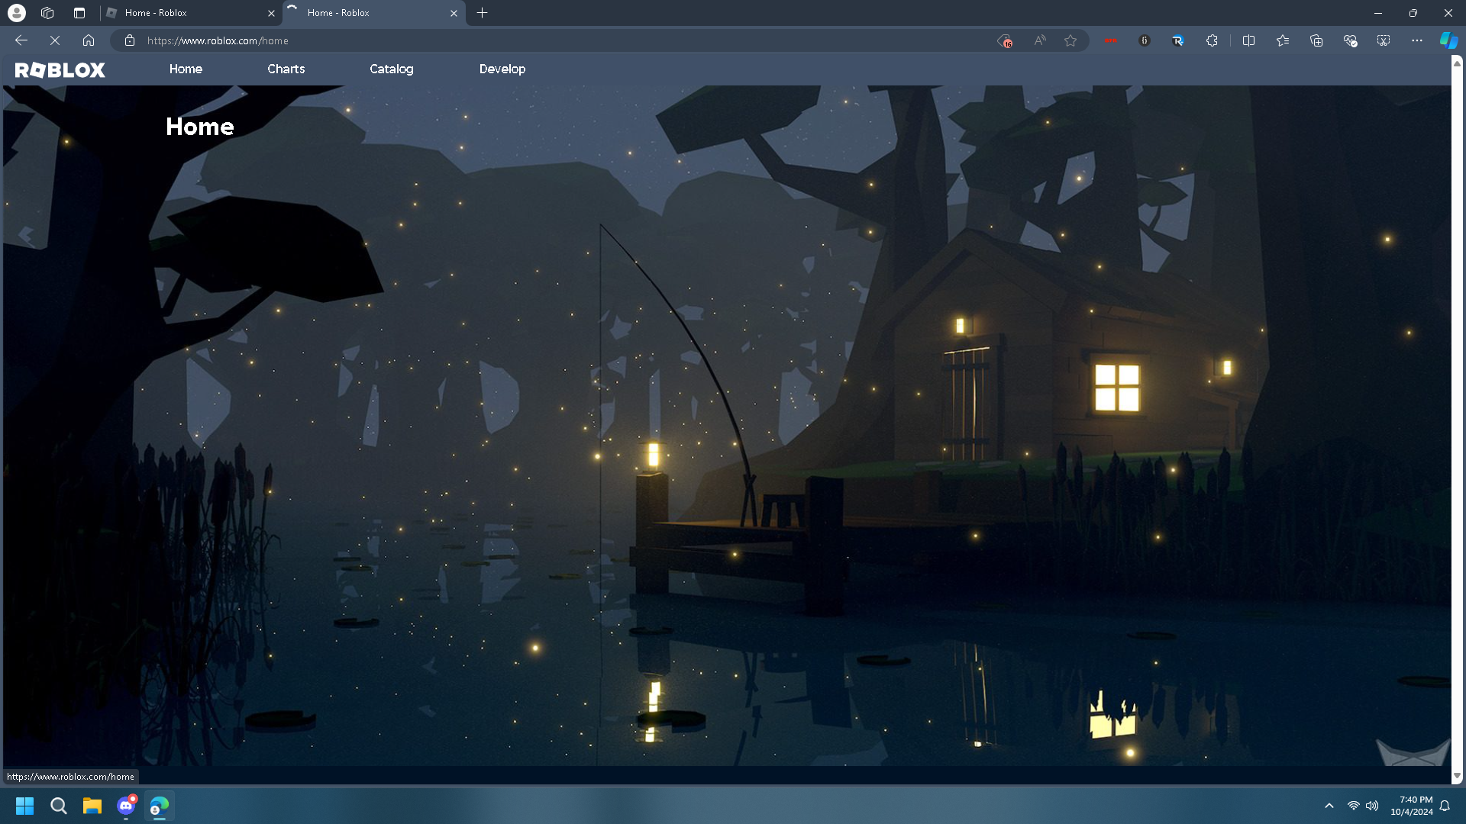Open the Extensions puzzle piece menu
This screenshot has height=824, width=1466.
click(1212, 40)
